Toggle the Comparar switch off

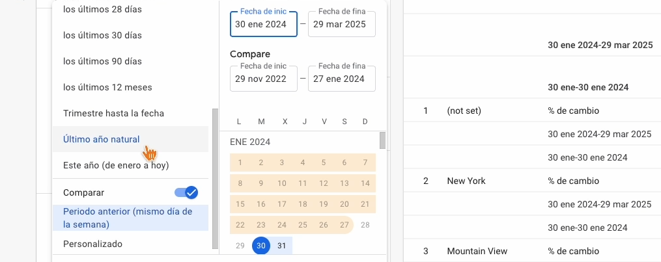click(x=186, y=192)
